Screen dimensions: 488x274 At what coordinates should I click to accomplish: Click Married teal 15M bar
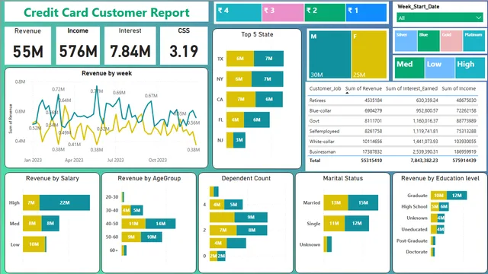coord(363,203)
